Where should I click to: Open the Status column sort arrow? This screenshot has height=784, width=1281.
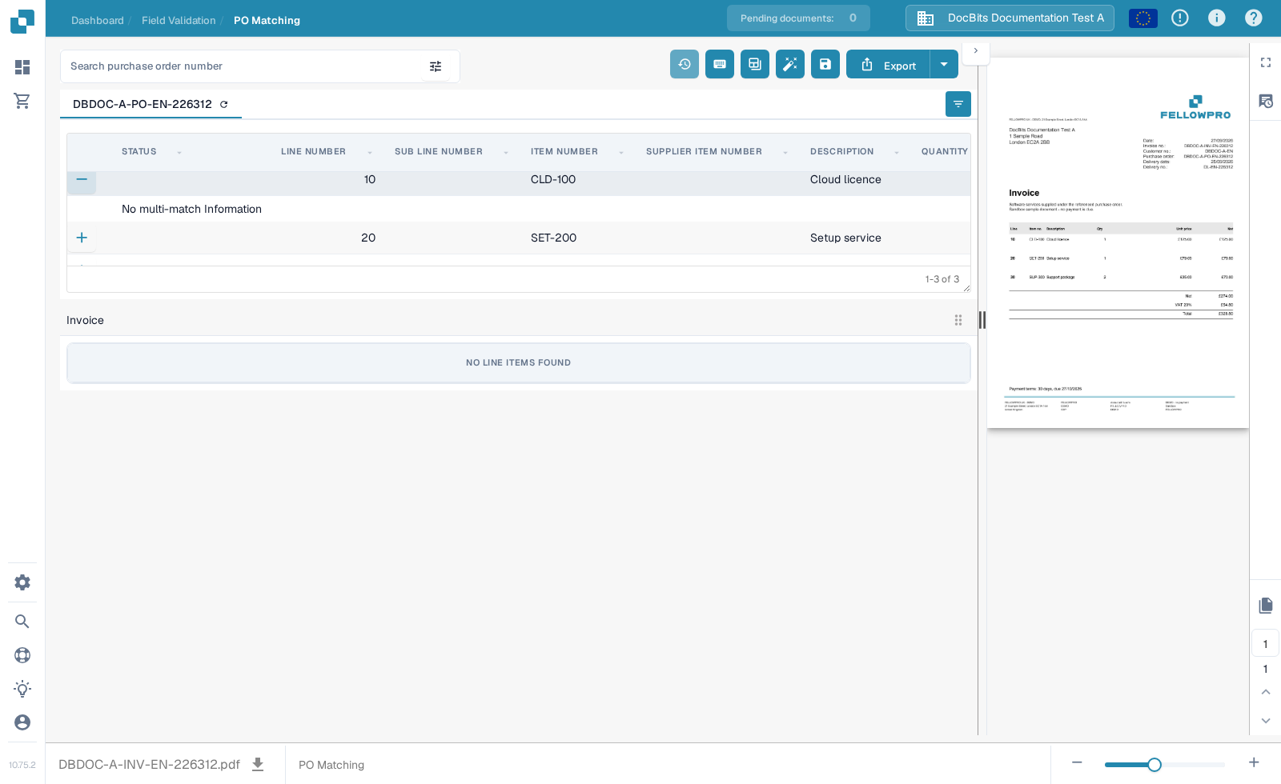click(179, 152)
